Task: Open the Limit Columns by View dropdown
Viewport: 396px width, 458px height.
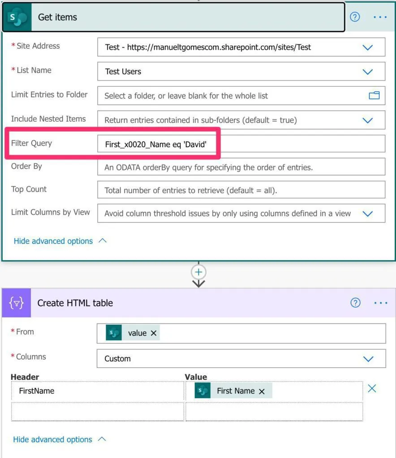Action: tap(367, 213)
